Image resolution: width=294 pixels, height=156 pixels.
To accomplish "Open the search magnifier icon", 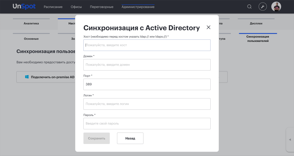I will tap(249, 7).
